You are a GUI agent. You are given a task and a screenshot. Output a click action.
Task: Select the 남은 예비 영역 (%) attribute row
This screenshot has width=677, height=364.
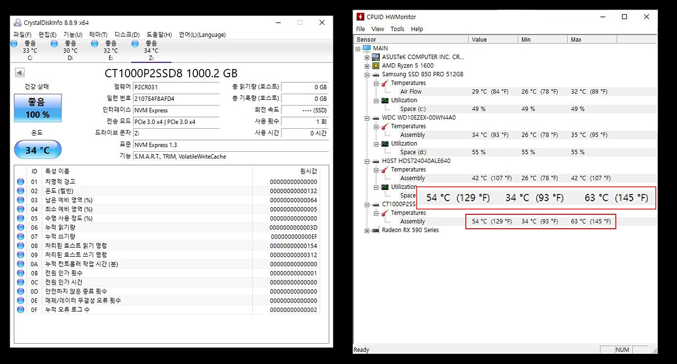coord(167,200)
